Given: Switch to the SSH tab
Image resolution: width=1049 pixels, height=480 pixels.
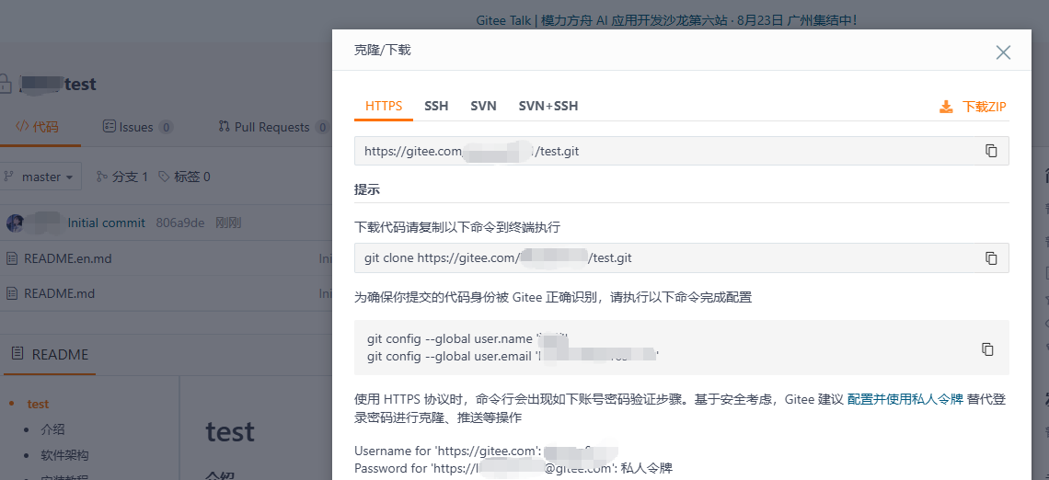Looking at the screenshot, I should 436,106.
